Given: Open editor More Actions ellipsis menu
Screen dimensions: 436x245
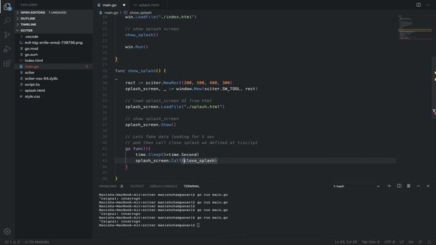Looking at the screenshot, I should click(x=429, y=5).
